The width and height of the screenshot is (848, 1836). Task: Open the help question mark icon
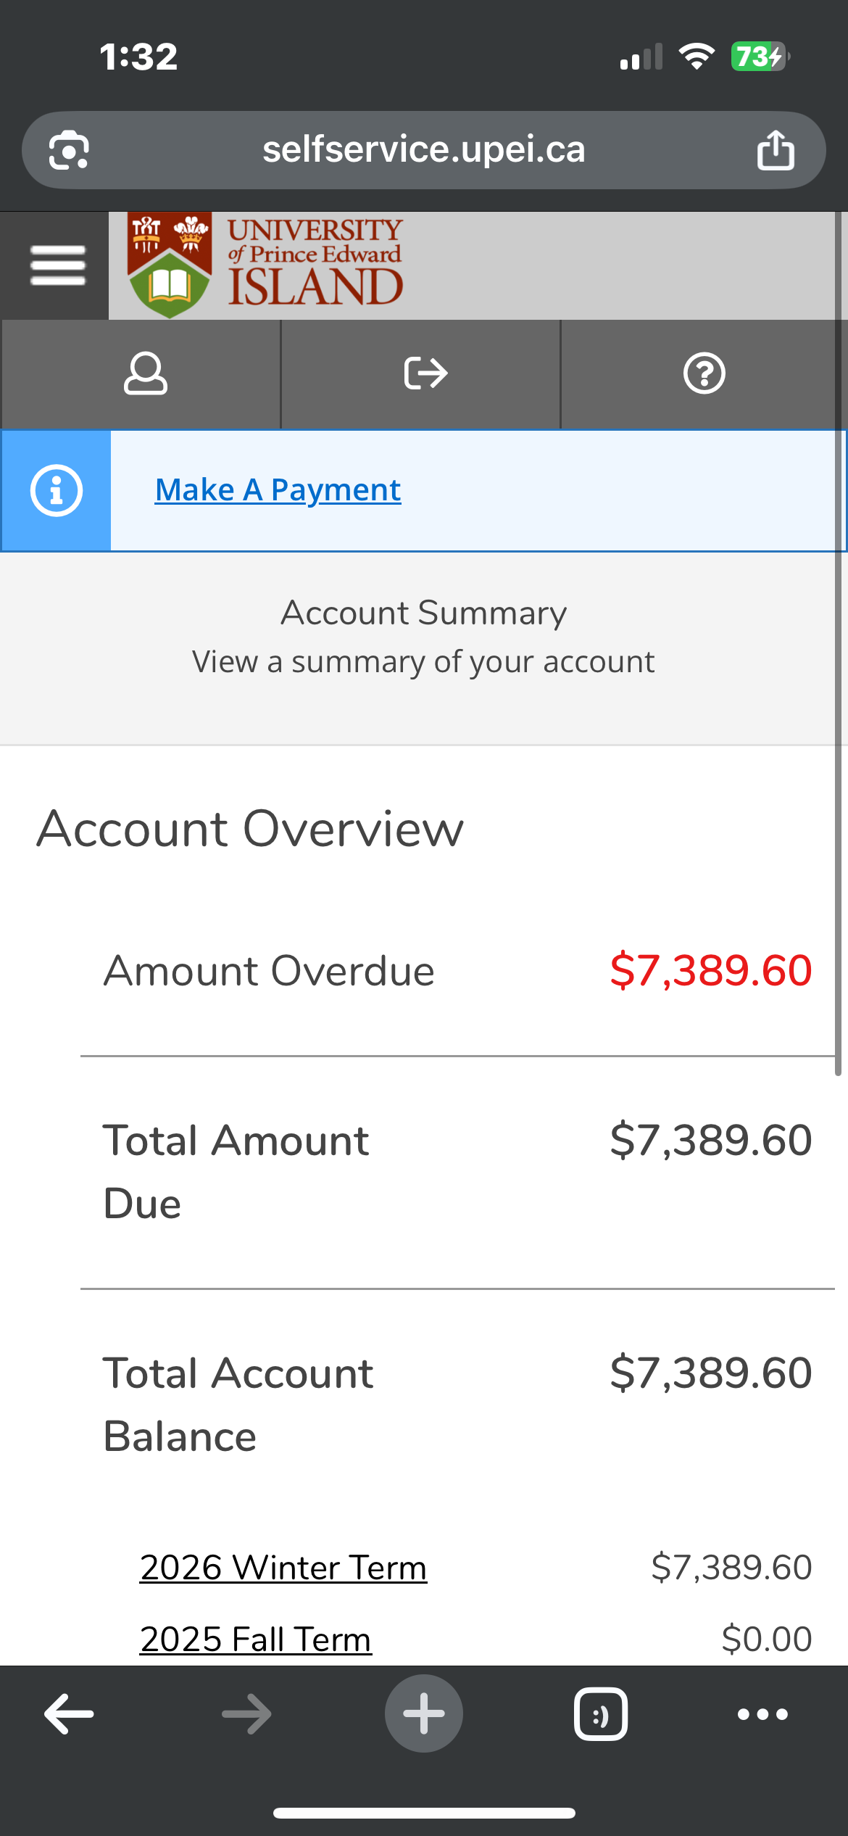click(x=704, y=373)
